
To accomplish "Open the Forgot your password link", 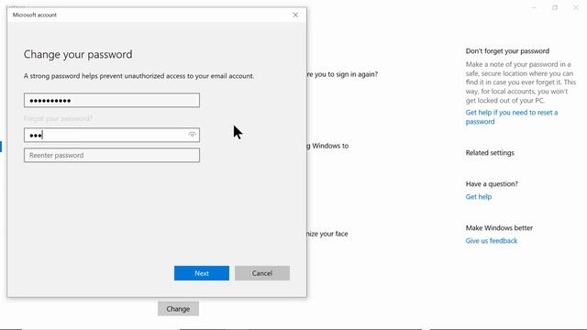I will coord(58,118).
